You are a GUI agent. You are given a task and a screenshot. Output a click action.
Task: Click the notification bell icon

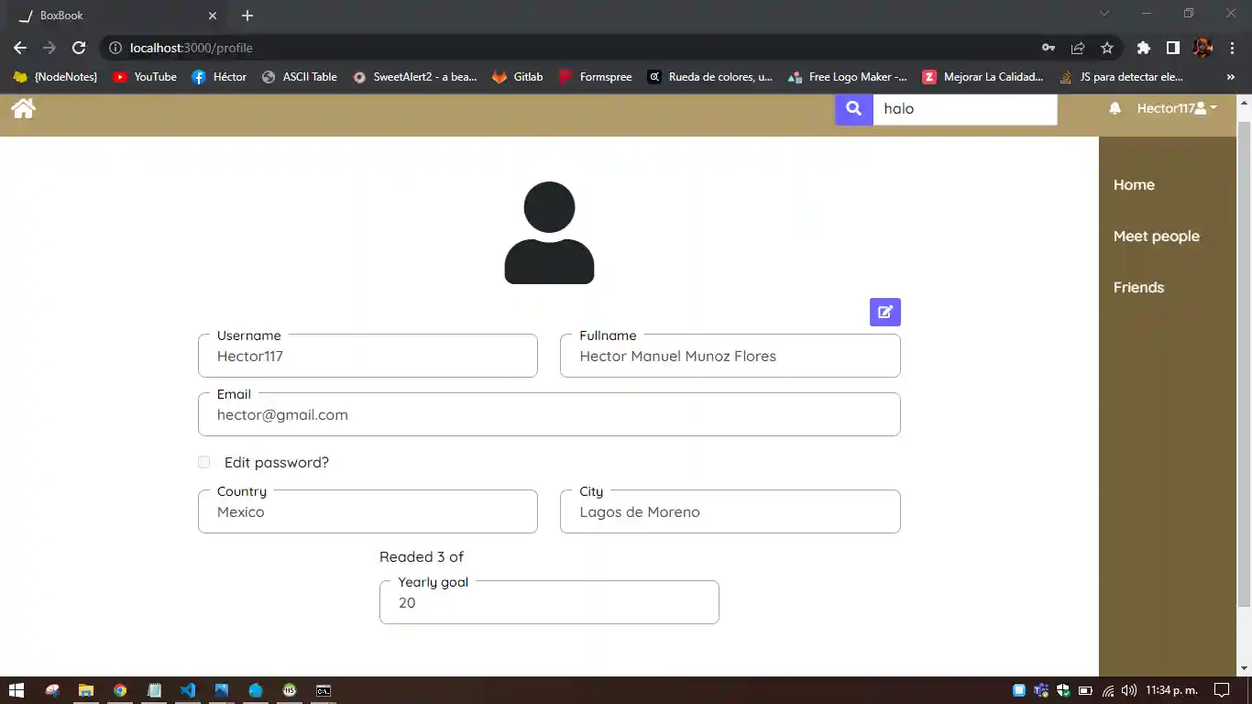(1115, 108)
